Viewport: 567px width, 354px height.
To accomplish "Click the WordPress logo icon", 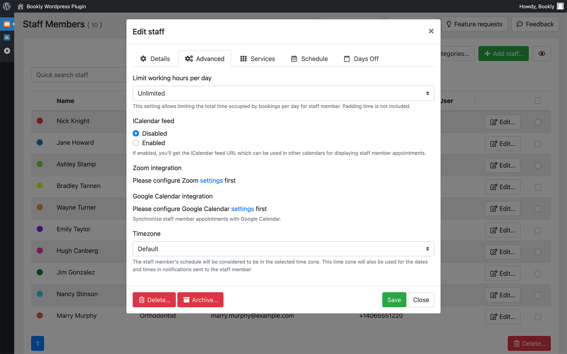I will tap(7, 6).
